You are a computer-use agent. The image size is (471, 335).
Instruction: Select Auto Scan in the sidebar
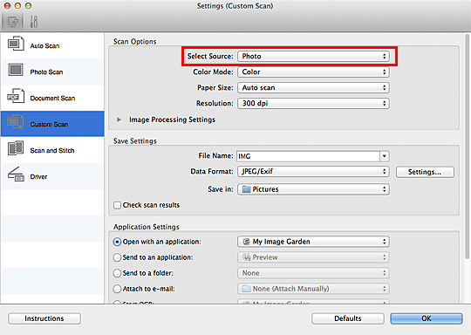(52, 45)
